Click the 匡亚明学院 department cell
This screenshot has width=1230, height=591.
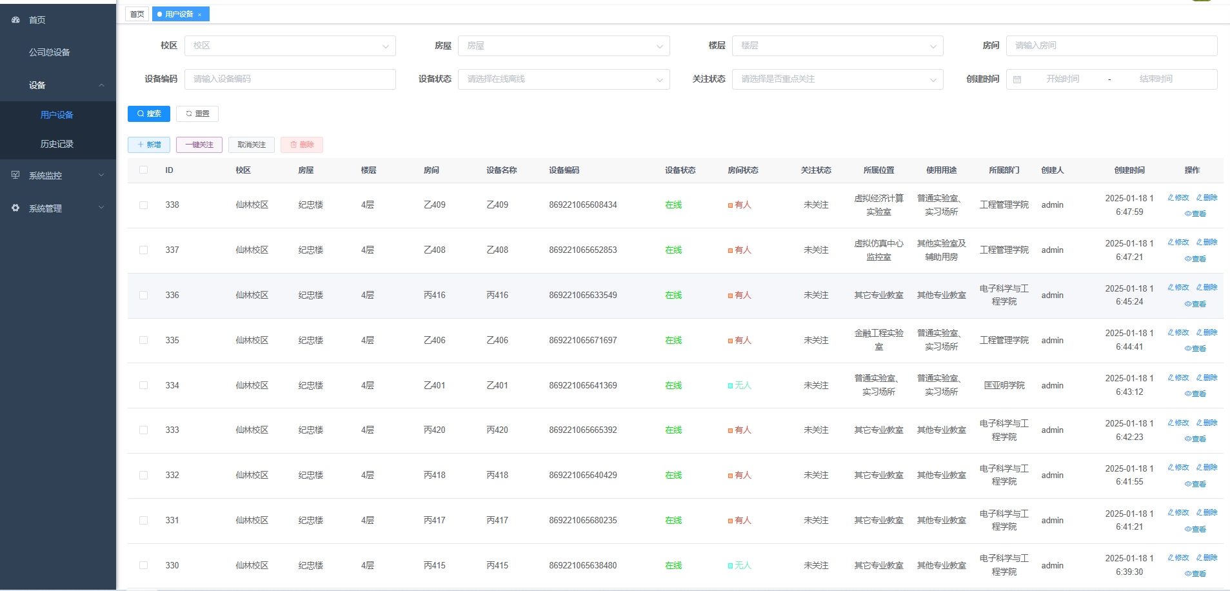point(1004,385)
